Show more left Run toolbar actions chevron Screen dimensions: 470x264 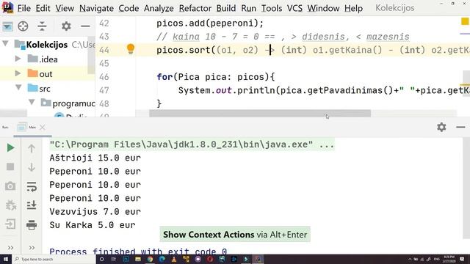pyautogui.click(x=10, y=248)
